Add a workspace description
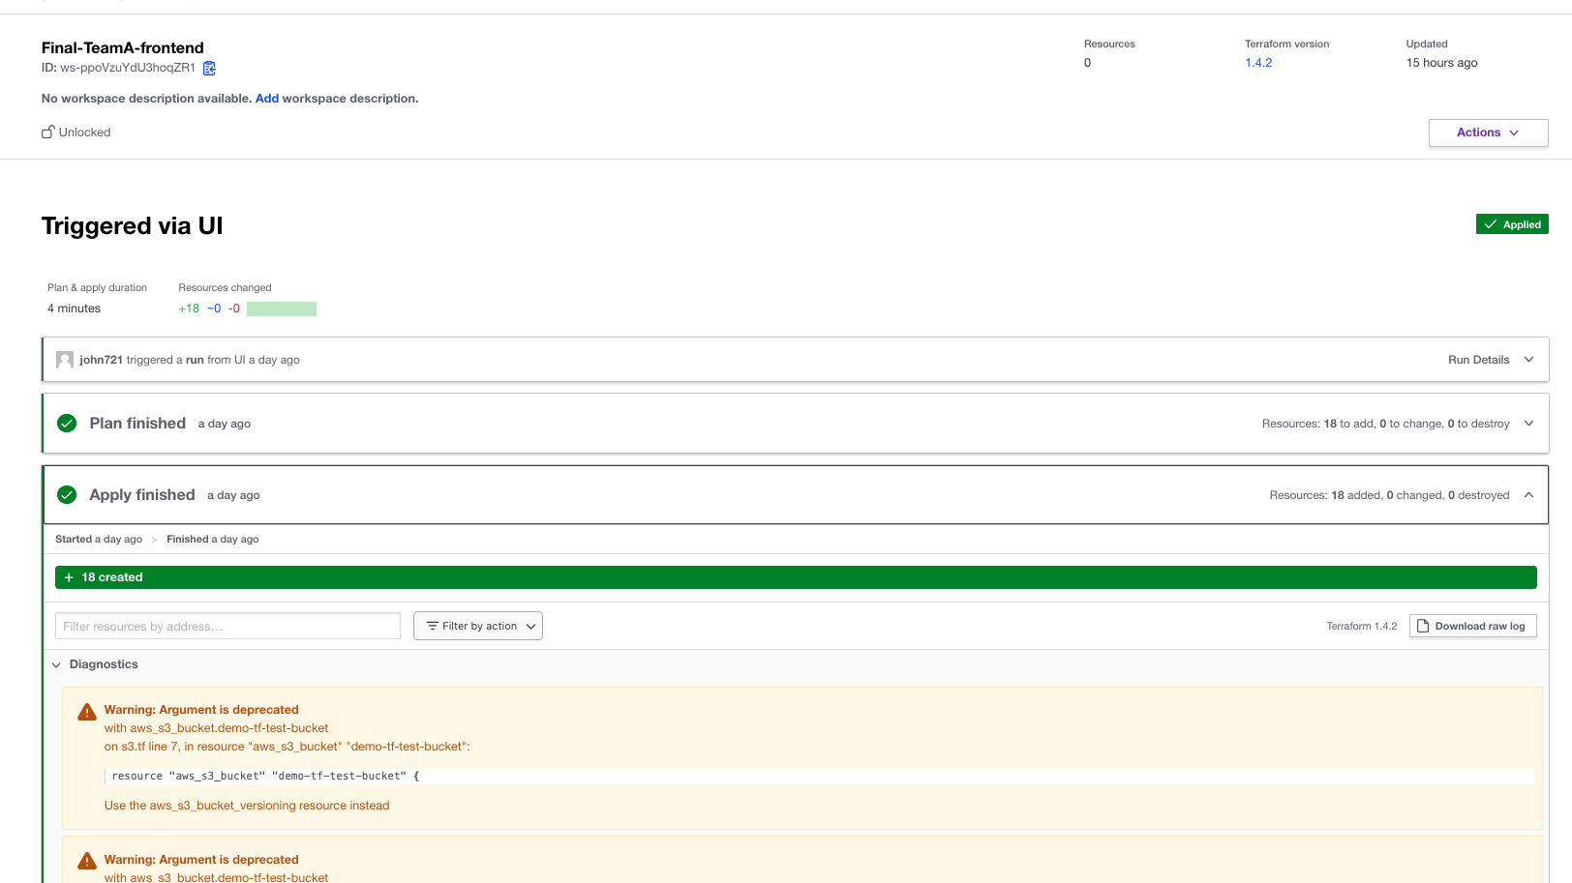The image size is (1572, 883). (x=267, y=98)
